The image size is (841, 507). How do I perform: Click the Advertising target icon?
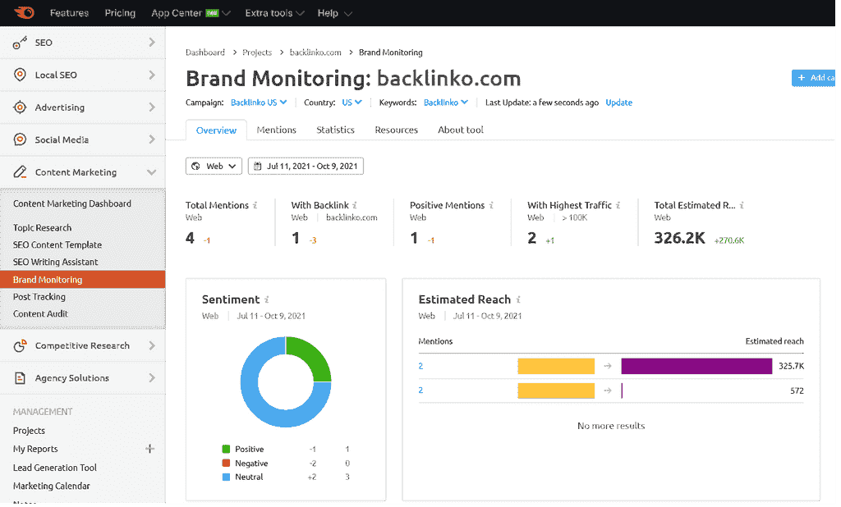[20, 107]
